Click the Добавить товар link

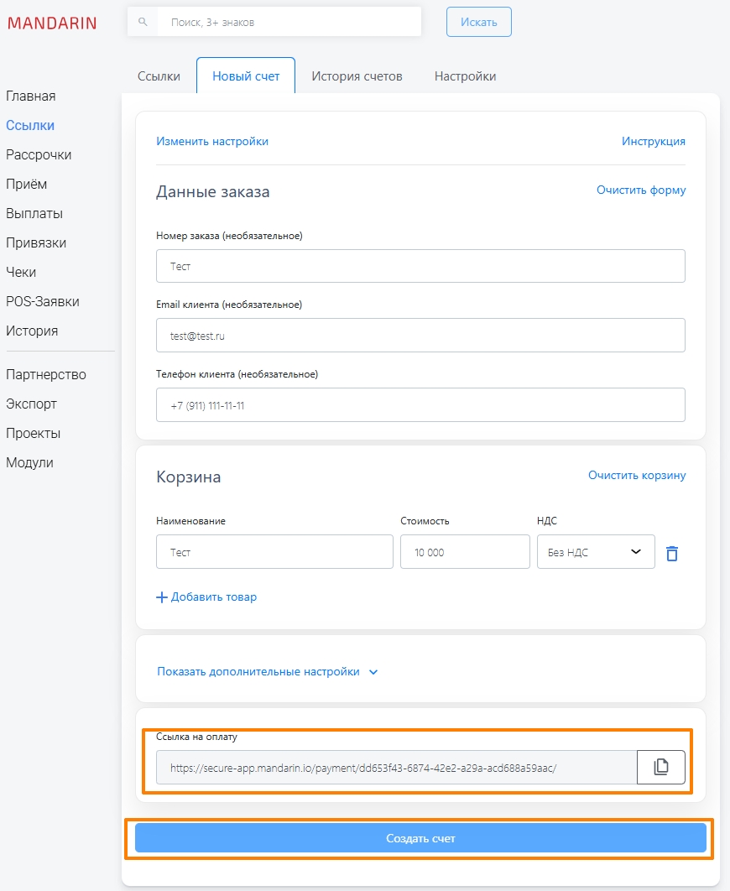[206, 597]
